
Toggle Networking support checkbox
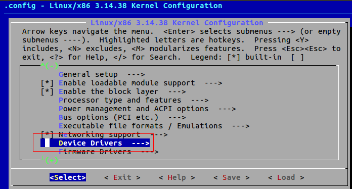click(x=47, y=134)
